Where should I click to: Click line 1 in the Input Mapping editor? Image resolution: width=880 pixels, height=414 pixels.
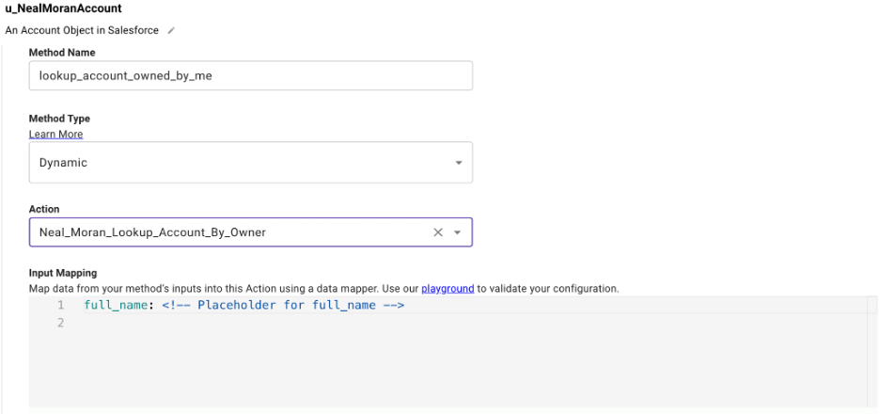pos(475,305)
